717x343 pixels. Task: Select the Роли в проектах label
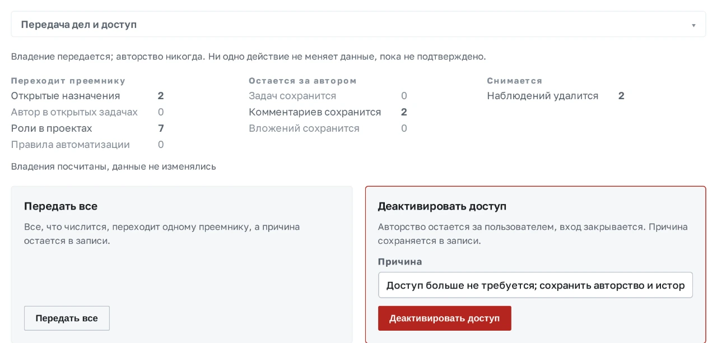pos(52,128)
